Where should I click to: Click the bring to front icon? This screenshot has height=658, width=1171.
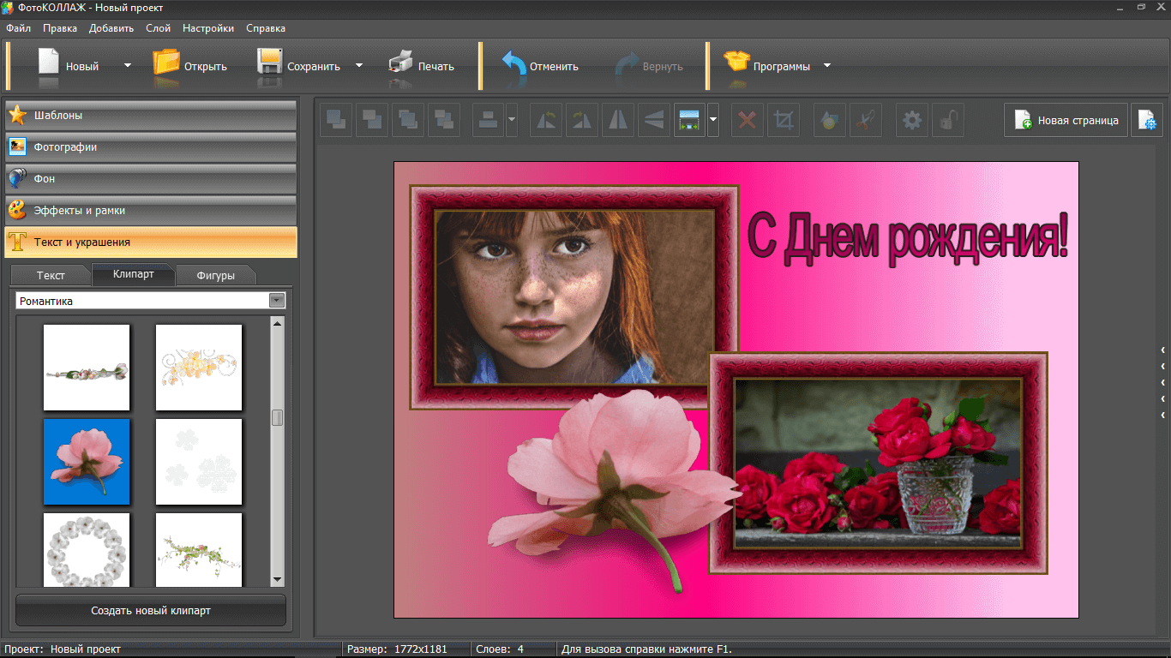click(336, 121)
